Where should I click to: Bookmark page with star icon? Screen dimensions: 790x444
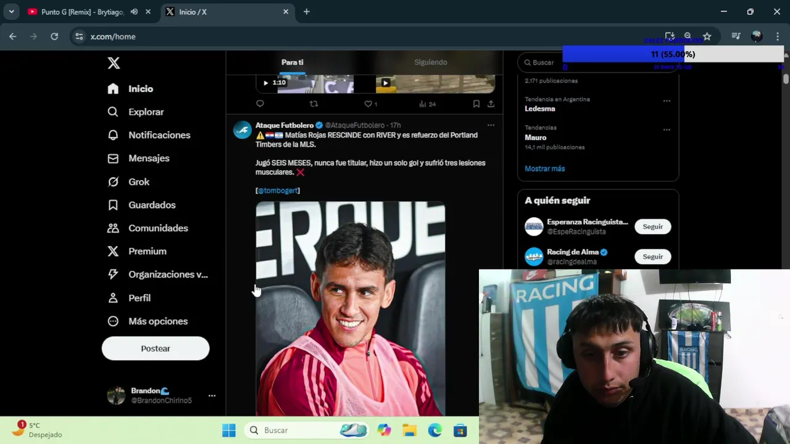[707, 36]
